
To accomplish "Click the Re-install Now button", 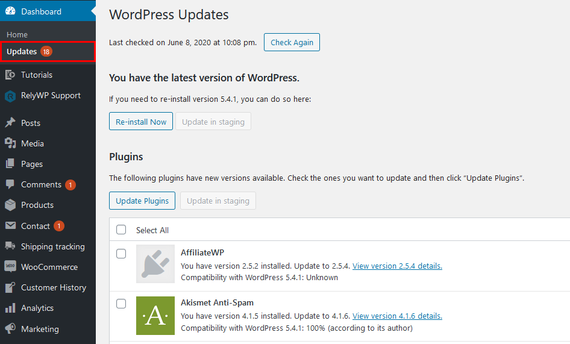I will pos(141,122).
